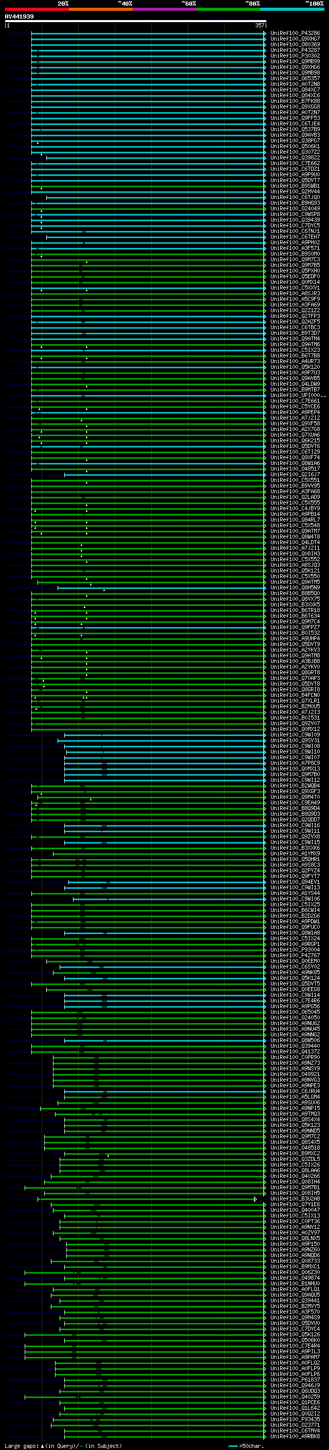329x1450 pixels.
Task: Select UniRef100_Q9ATM4 label
Action: point(295,339)
